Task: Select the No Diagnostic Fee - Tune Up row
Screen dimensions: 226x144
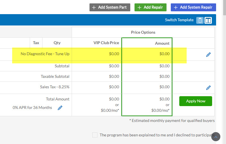Action: tap(45, 54)
